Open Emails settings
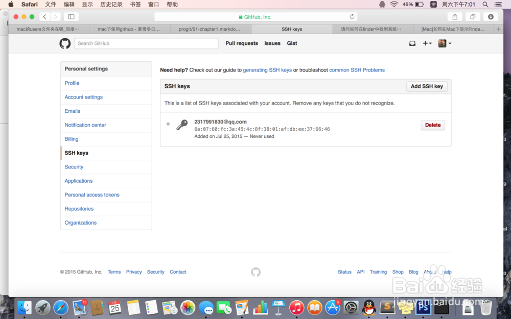Image resolution: width=511 pixels, height=319 pixels. coord(106,111)
